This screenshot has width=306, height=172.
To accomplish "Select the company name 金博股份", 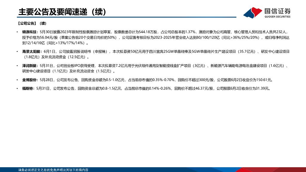I will coord(29,80).
